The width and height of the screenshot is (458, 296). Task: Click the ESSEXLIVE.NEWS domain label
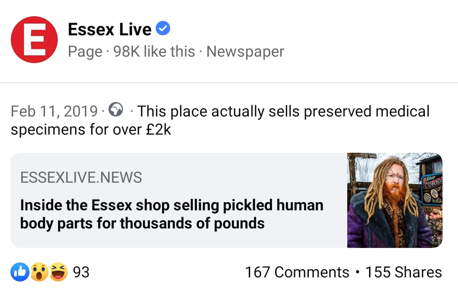point(81,177)
